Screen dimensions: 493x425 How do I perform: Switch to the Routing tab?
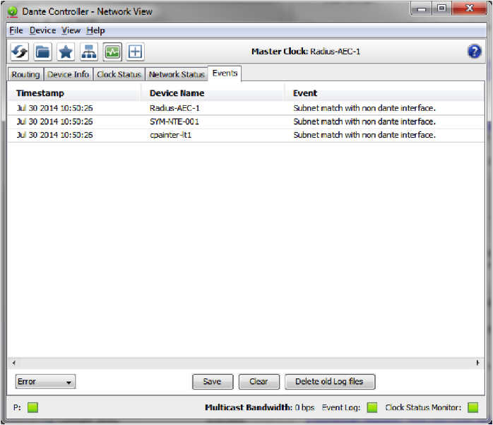point(25,74)
